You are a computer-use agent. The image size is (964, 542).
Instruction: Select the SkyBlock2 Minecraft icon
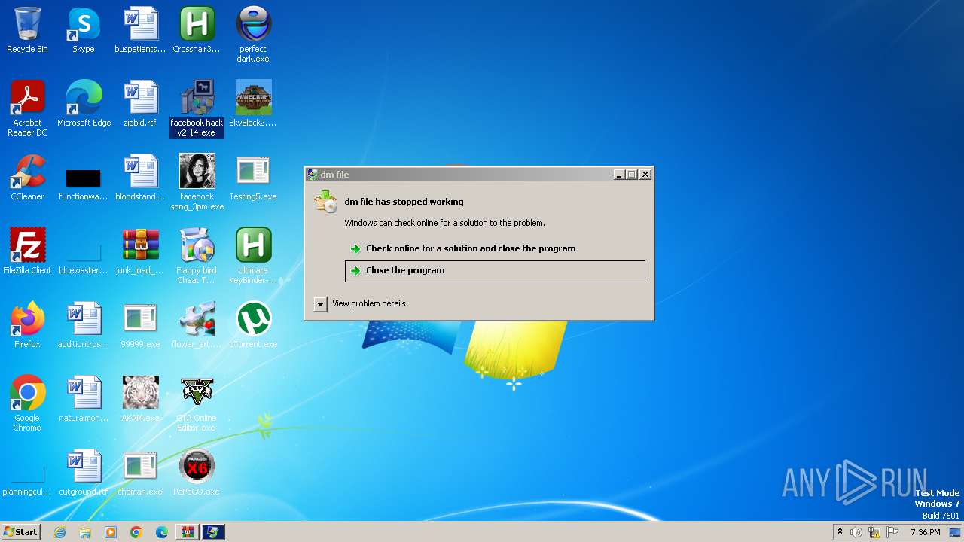253,105
